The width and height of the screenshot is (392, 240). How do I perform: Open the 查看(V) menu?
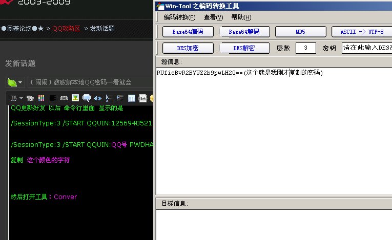213,17
